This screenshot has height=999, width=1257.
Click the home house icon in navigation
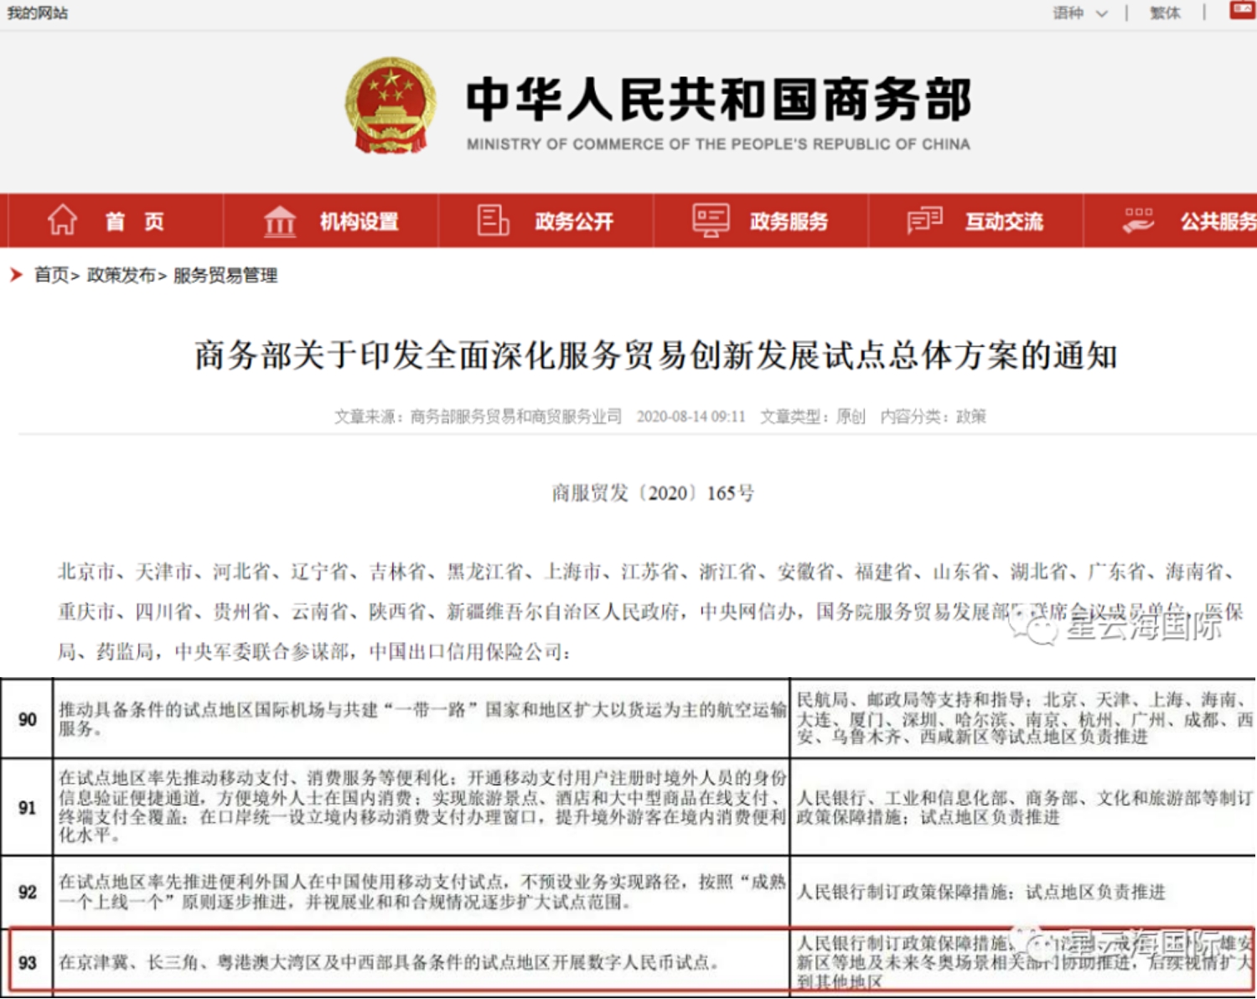[x=62, y=220]
